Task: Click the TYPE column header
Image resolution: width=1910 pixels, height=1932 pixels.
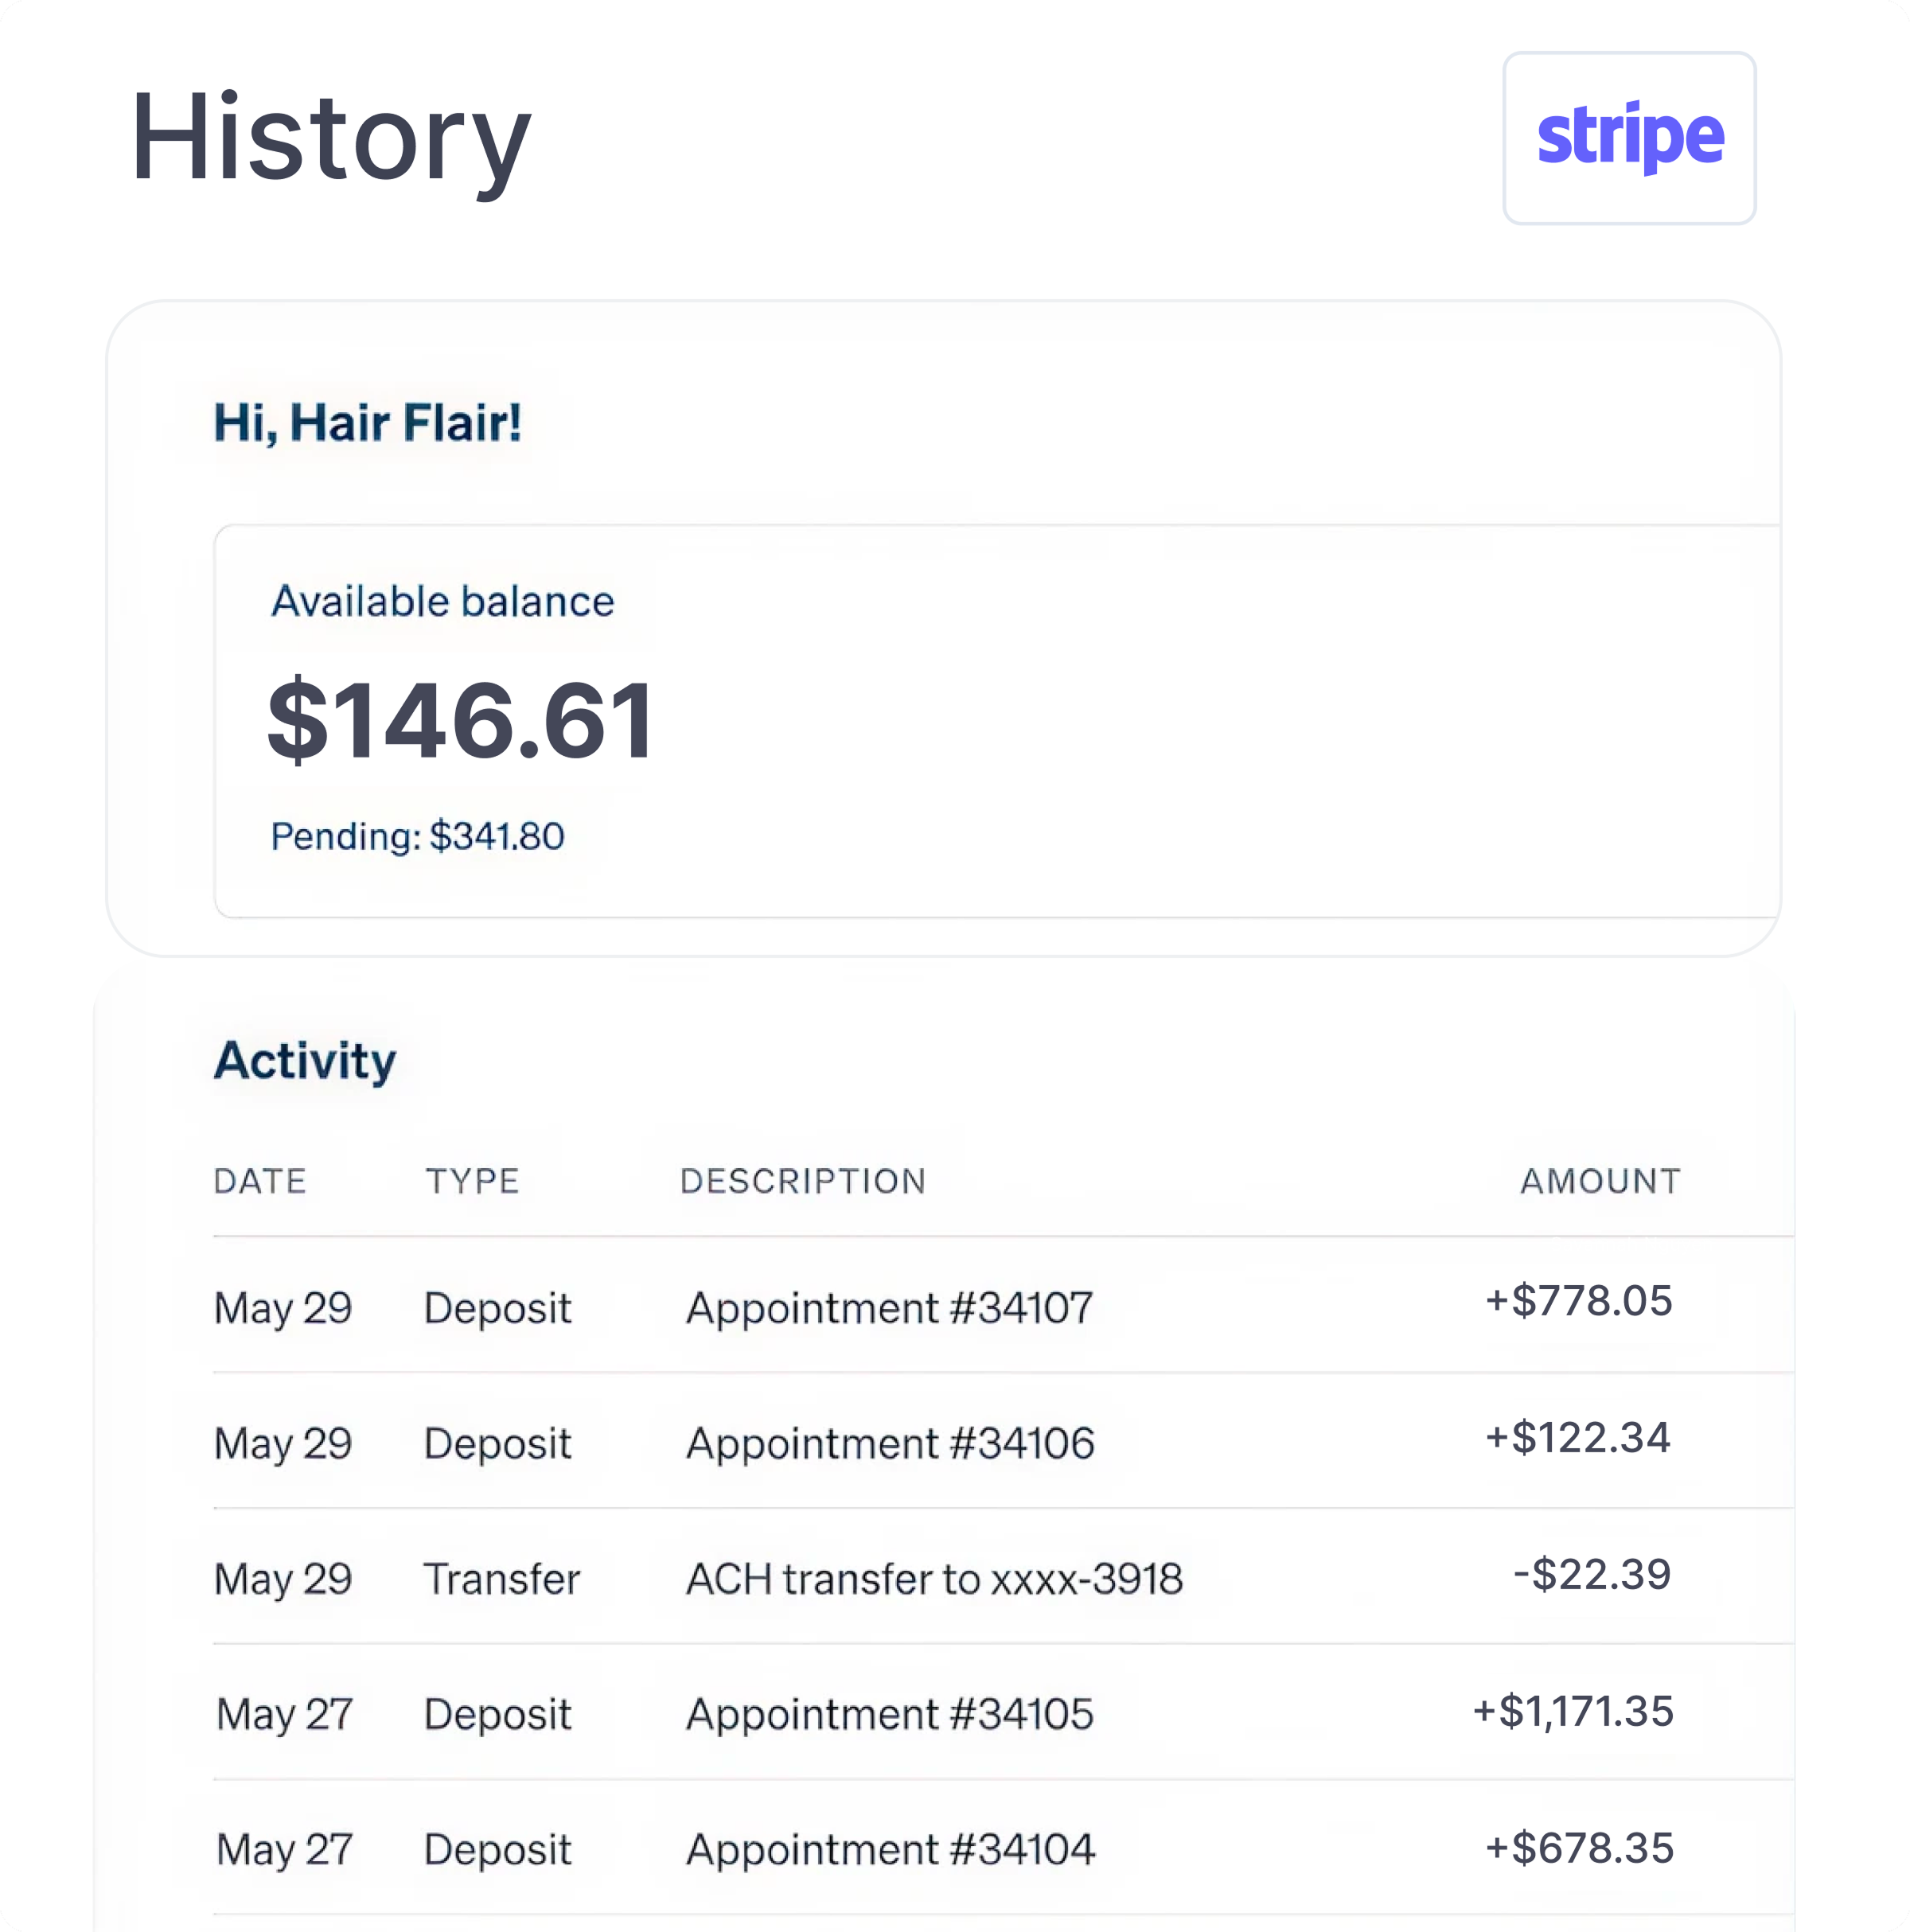Action: (x=472, y=1181)
